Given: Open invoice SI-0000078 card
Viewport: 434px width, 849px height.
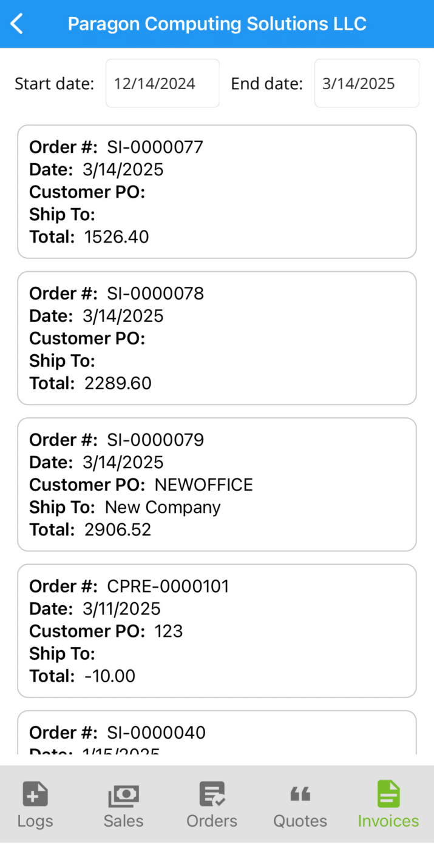Looking at the screenshot, I should pyautogui.click(x=217, y=338).
